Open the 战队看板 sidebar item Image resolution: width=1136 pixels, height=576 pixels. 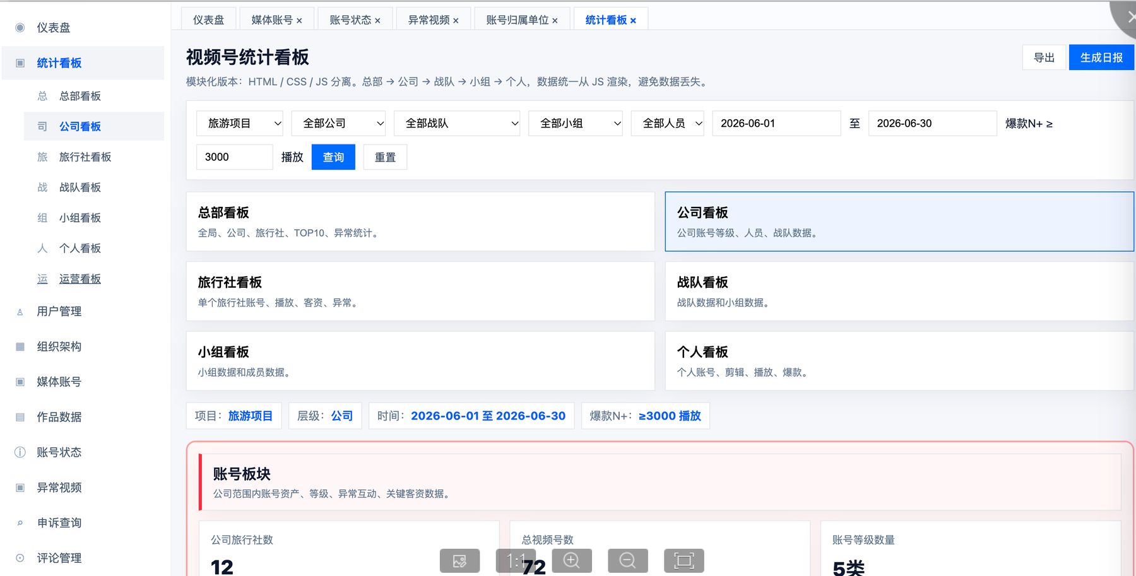coord(94,187)
